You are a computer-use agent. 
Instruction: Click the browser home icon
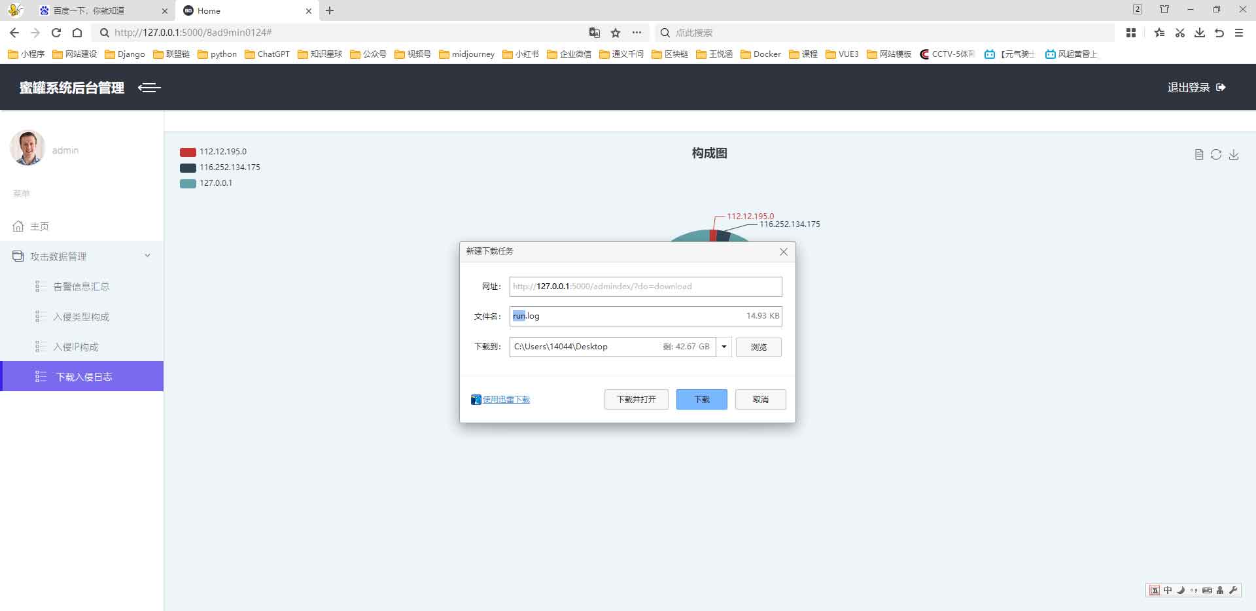pos(77,33)
